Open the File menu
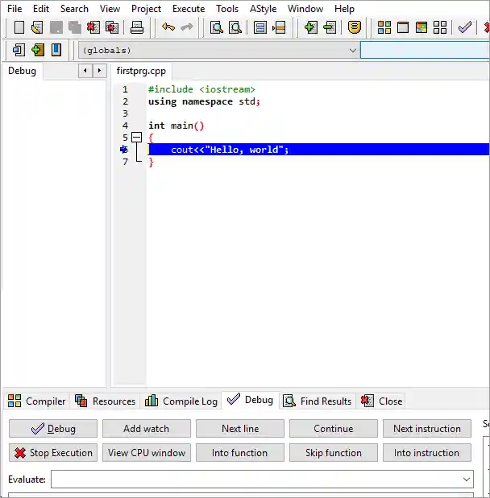The height and width of the screenshot is (498, 490). coord(15,9)
